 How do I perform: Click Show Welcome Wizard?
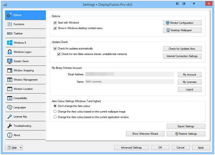click(x=145, y=134)
